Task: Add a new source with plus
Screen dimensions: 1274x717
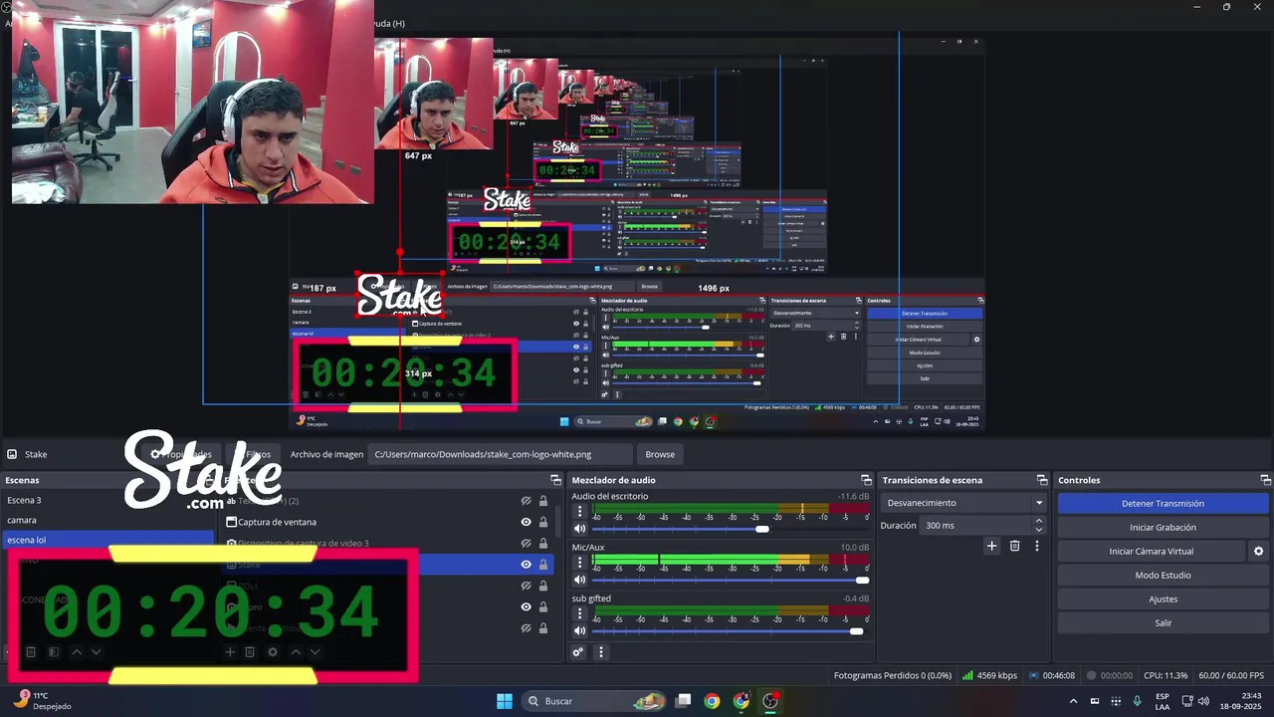Action: [x=230, y=652]
